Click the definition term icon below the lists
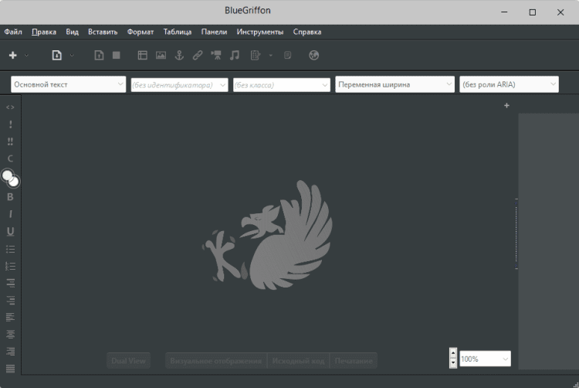Image resolution: width=579 pixels, height=388 pixels. [x=10, y=283]
